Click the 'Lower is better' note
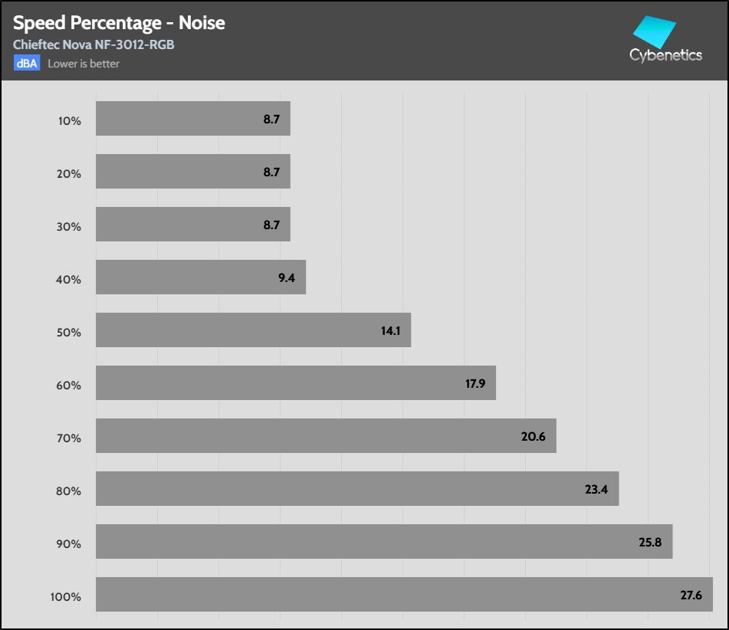 point(84,64)
